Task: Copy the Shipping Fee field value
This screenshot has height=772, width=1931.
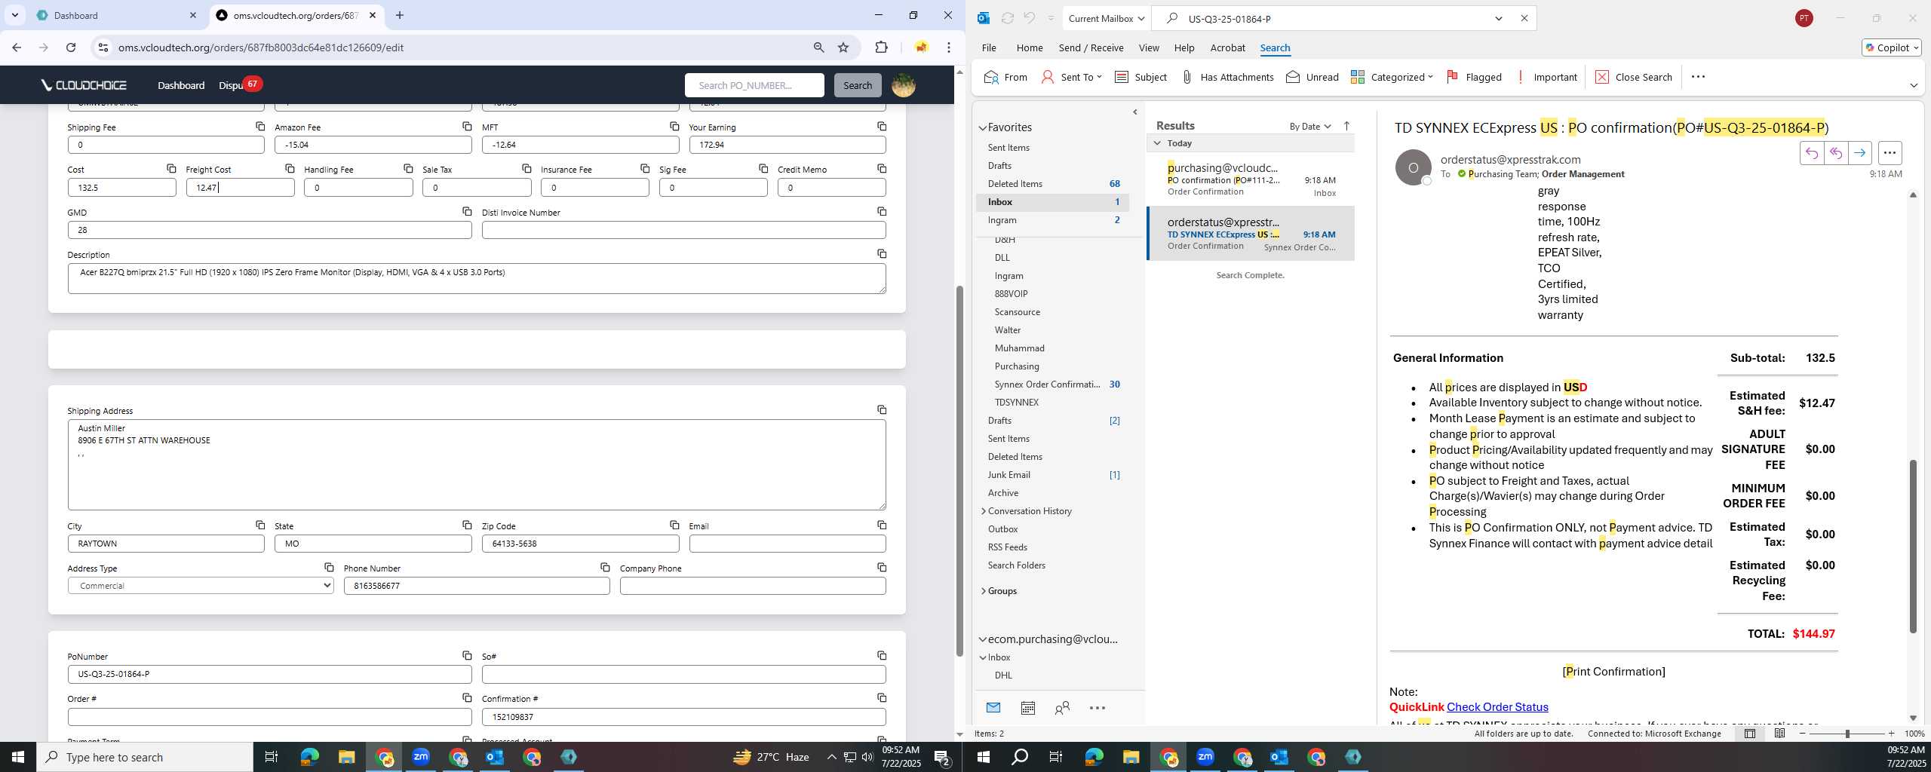Action: click(x=260, y=126)
